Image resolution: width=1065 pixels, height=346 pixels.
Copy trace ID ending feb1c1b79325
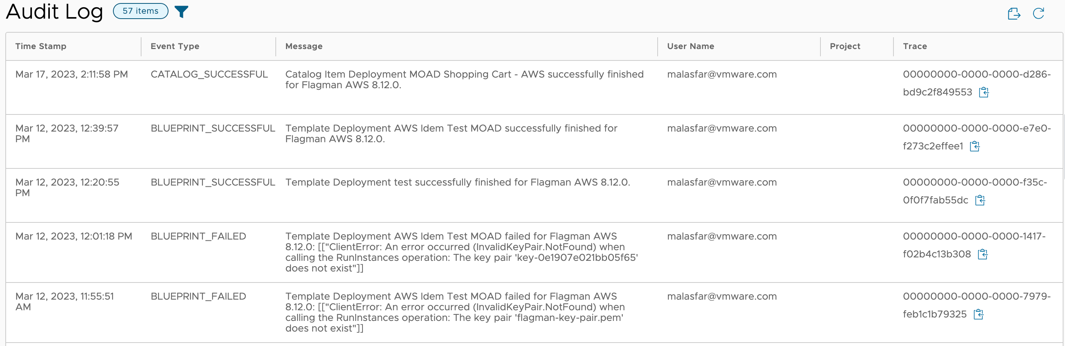tap(978, 314)
